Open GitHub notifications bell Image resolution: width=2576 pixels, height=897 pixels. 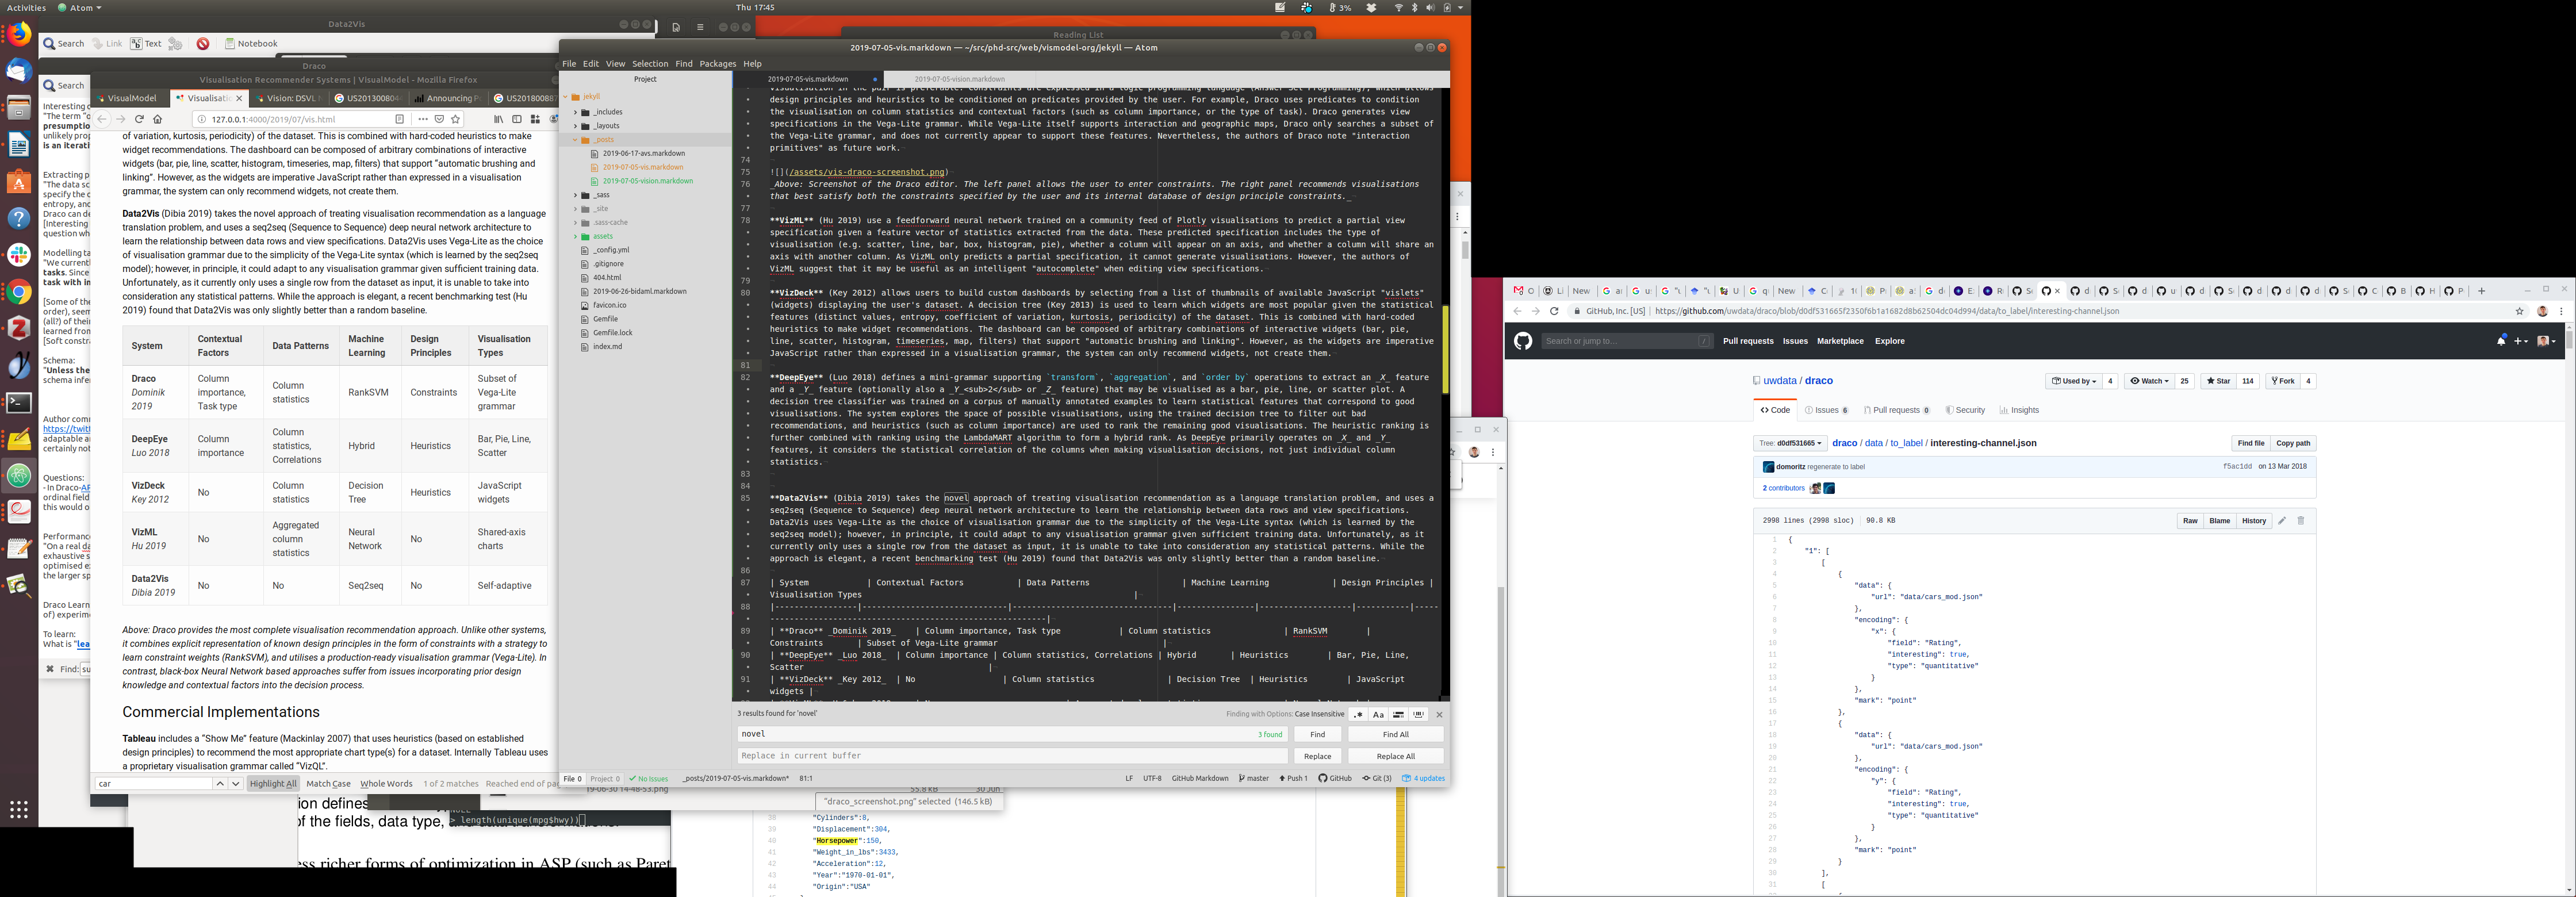point(2501,341)
